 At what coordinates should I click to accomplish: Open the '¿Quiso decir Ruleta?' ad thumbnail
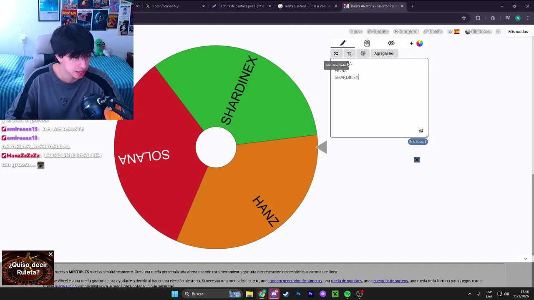(28, 268)
